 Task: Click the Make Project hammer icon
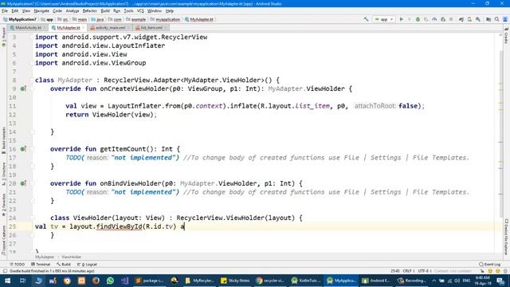tap(367, 19)
